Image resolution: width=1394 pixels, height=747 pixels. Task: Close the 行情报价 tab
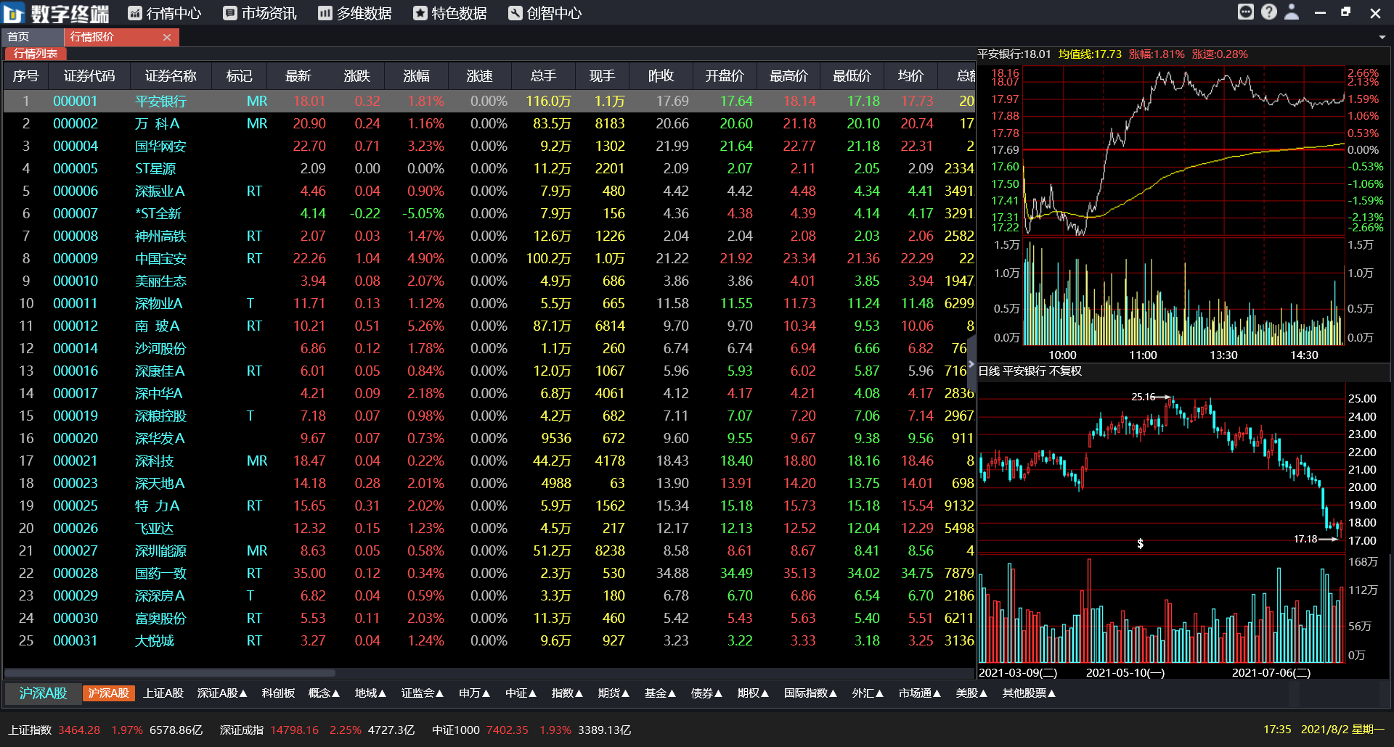click(x=166, y=37)
